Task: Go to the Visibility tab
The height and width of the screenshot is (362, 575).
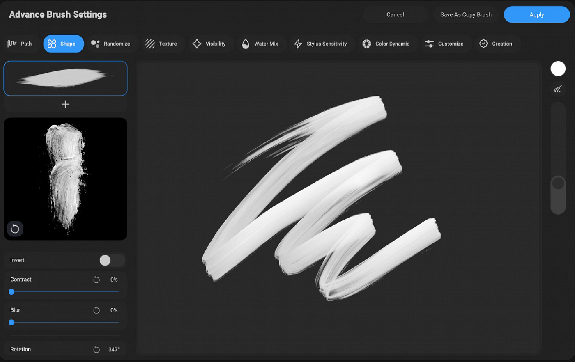Action: (x=210, y=44)
